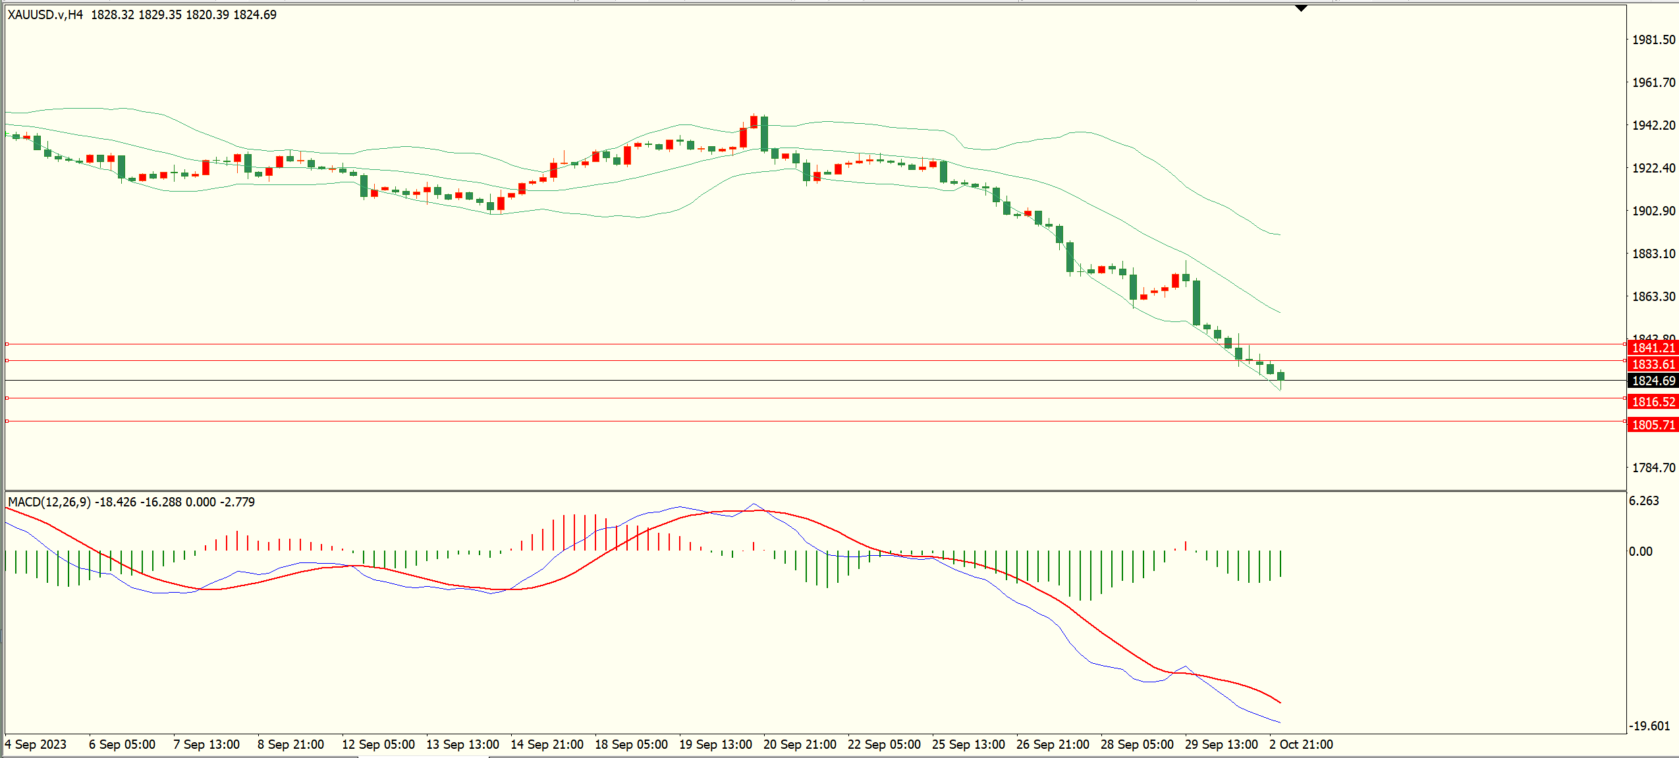Click the red 1841.21 price label
This screenshot has height=758, width=1679.
pos(1653,348)
